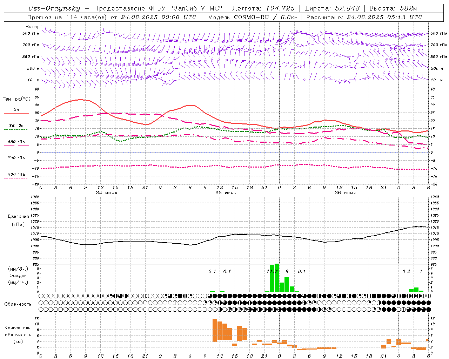Click the "Конвективн." convective cloud label
Viewport: 449px width, 359px height.
pyautogui.click(x=18, y=328)
